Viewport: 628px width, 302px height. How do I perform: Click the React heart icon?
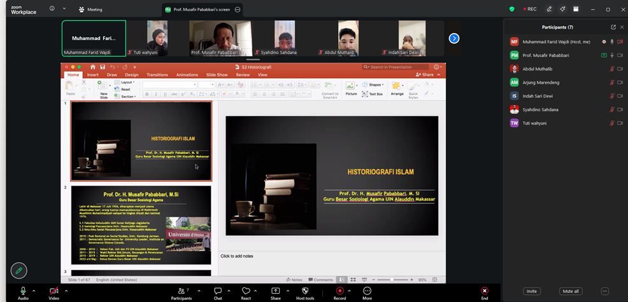tap(246, 291)
